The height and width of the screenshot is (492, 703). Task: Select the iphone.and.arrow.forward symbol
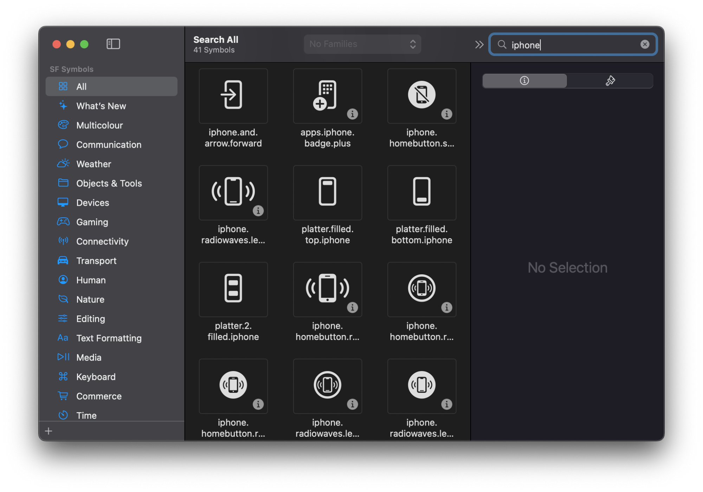pos(233,96)
